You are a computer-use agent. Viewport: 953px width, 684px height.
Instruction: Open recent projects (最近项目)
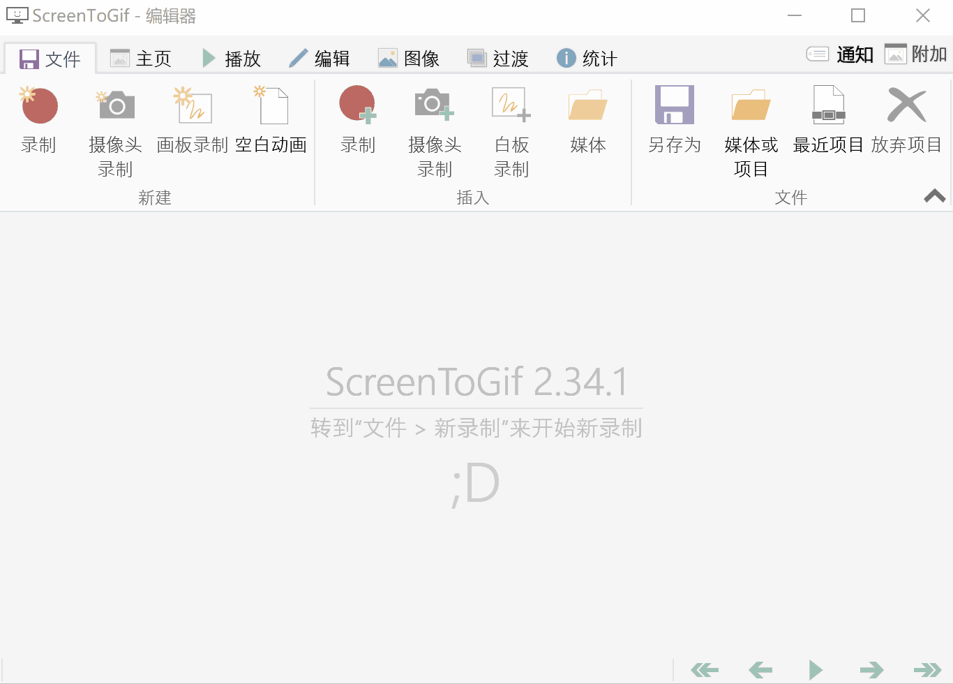pyautogui.click(x=828, y=119)
